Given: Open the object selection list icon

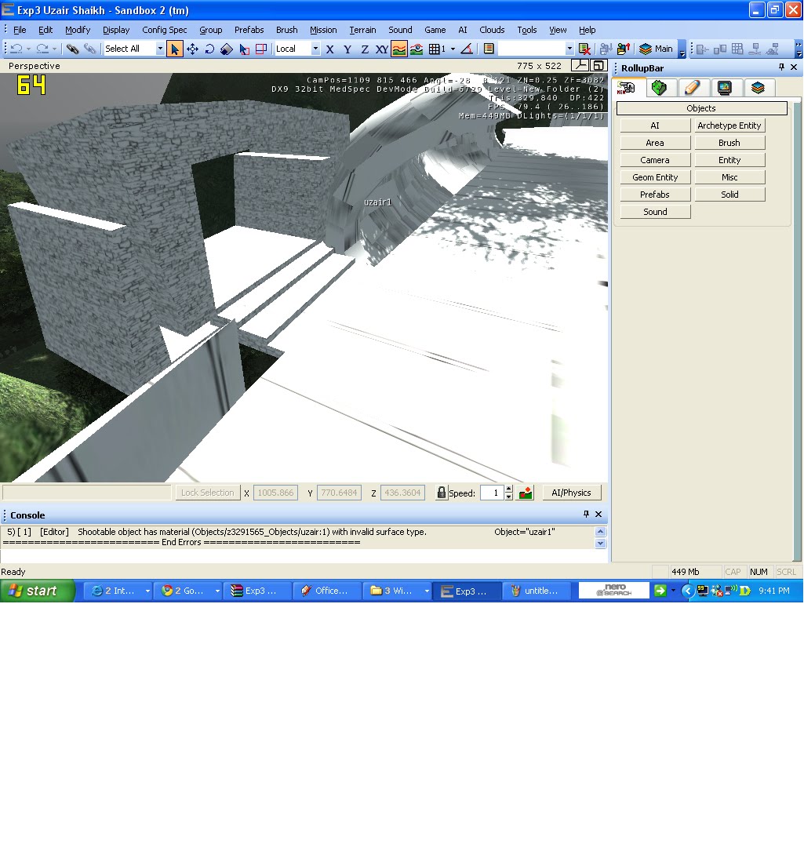Looking at the screenshot, I should click(489, 49).
